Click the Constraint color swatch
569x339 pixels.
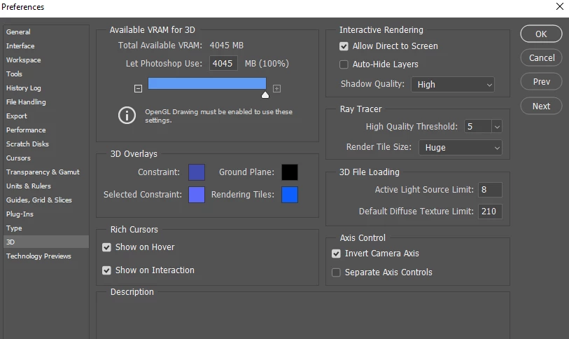coord(197,172)
